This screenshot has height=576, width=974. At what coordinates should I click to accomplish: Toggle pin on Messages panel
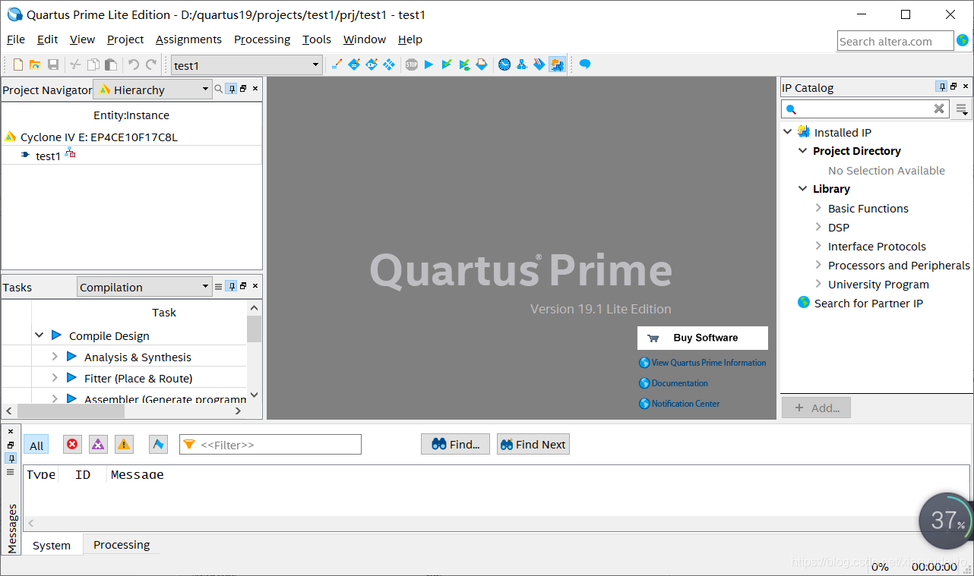coord(11,458)
